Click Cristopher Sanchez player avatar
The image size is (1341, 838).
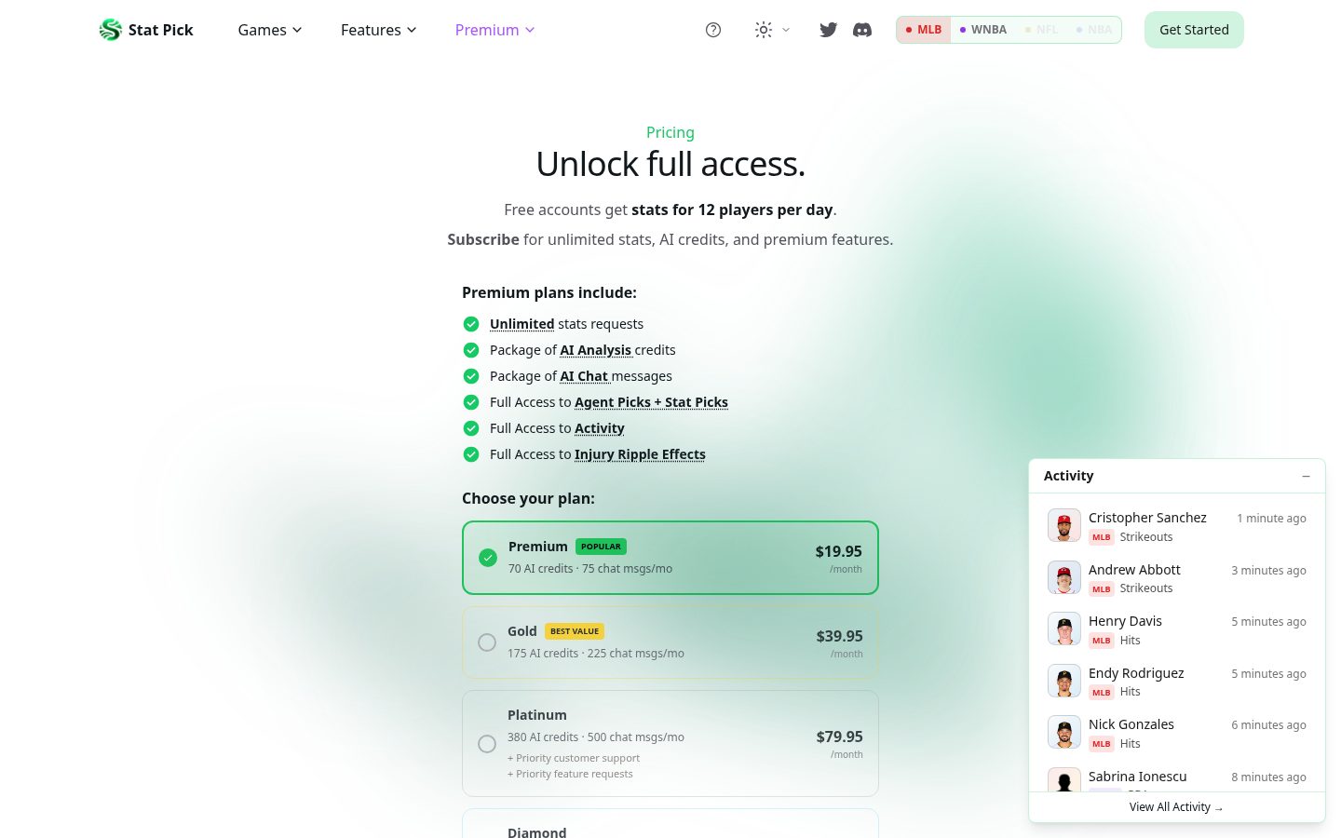click(1064, 526)
